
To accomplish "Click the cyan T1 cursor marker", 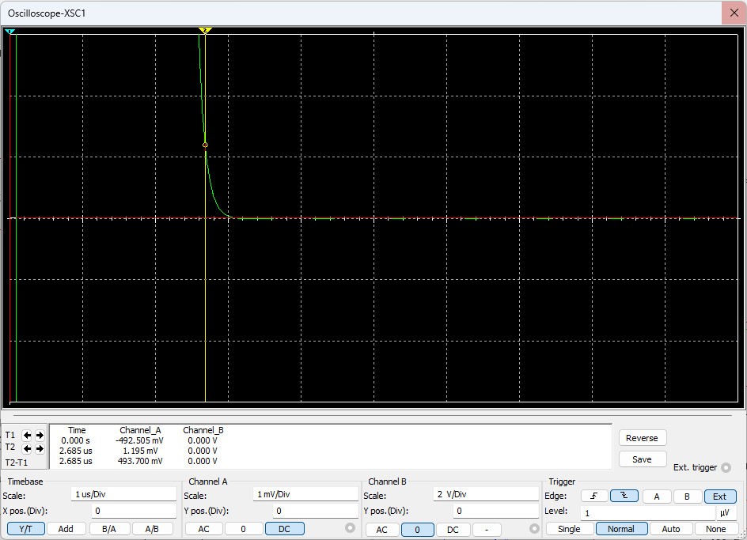I will tap(10, 32).
